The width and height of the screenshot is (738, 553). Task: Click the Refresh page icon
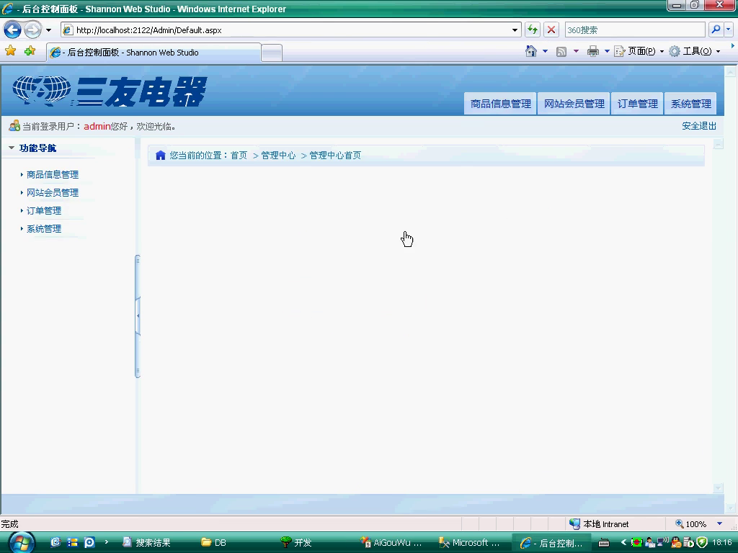533,30
